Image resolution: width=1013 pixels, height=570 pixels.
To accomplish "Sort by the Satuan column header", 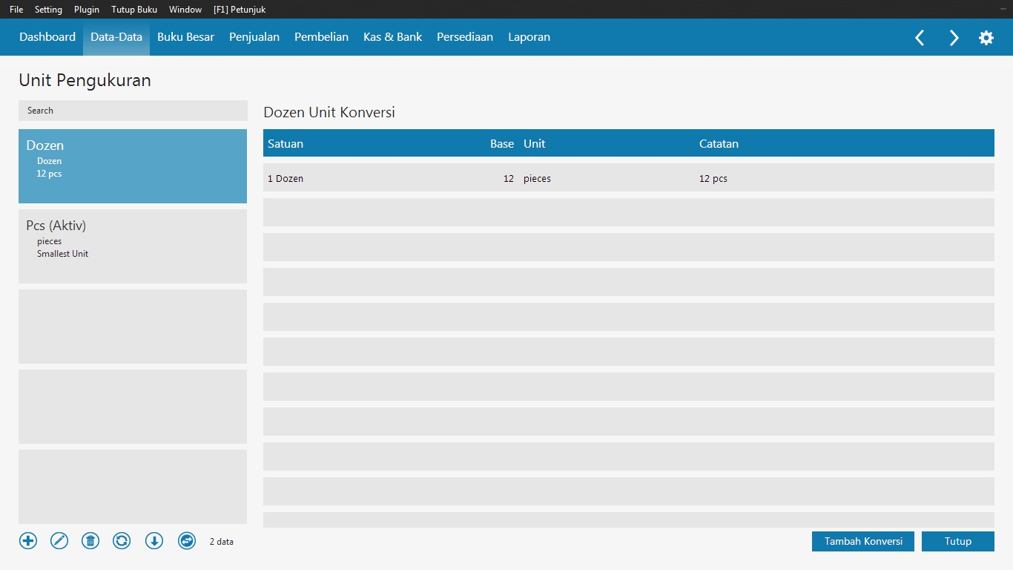I will [x=286, y=144].
